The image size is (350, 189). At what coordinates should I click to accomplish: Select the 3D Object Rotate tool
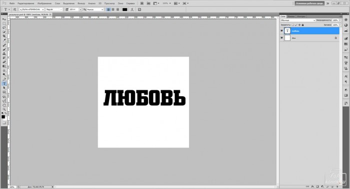[x=4, y=97]
